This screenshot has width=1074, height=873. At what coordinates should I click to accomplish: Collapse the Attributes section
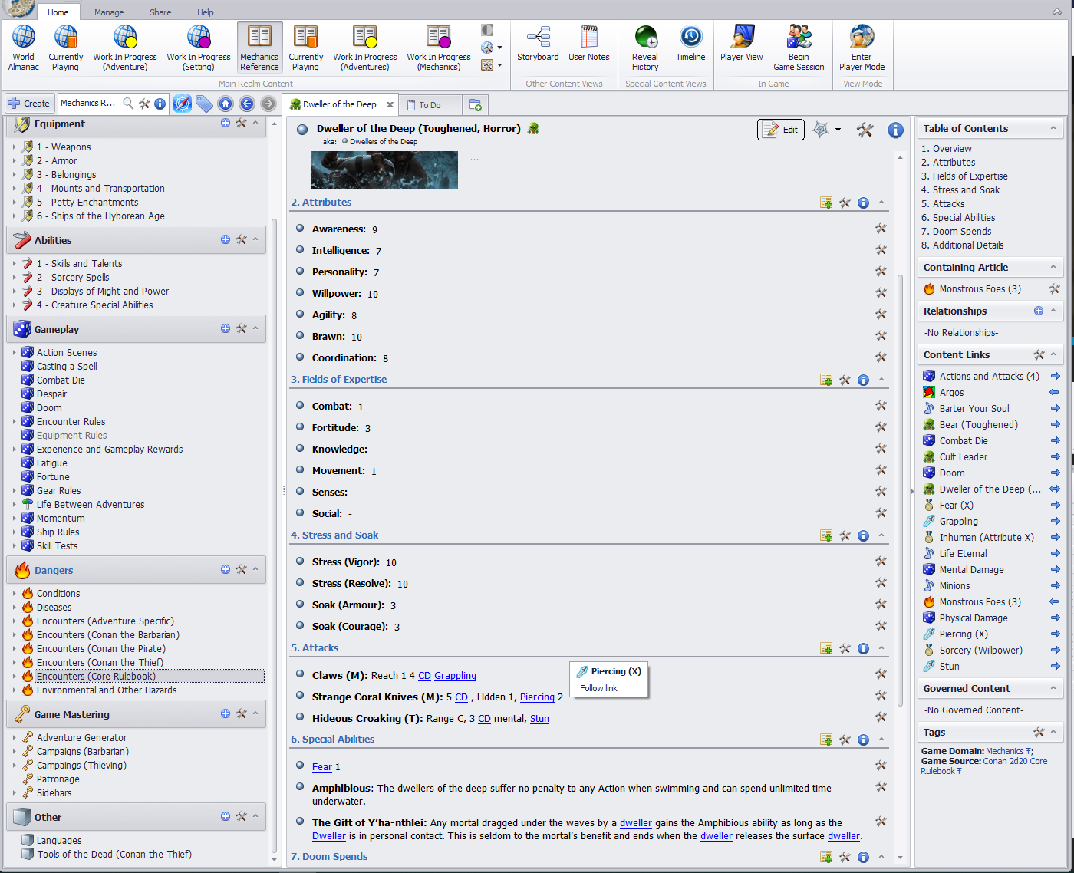pos(881,203)
